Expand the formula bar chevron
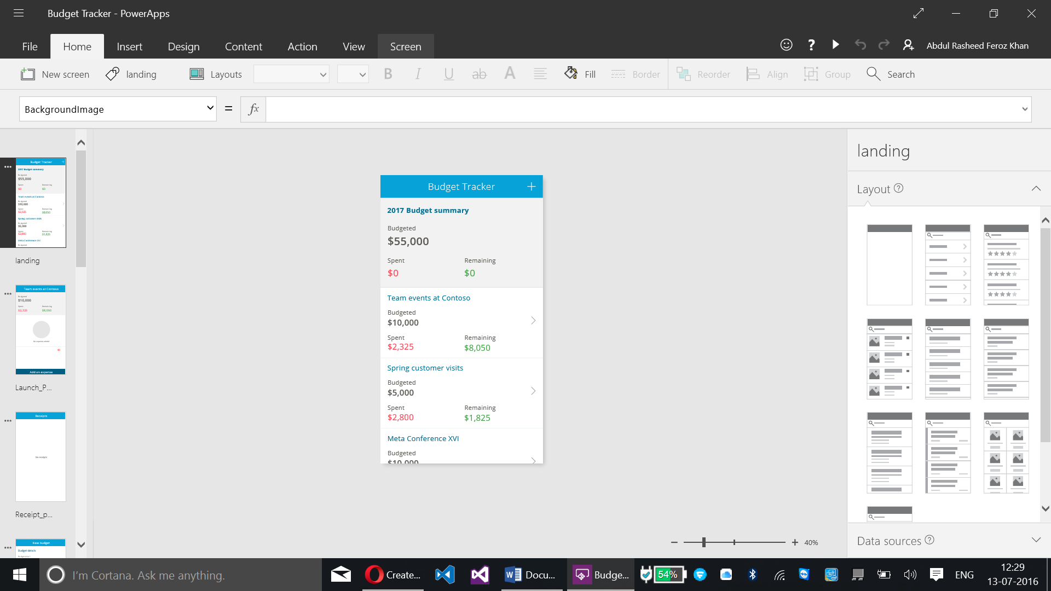Viewport: 1051px width, 591px height. point(1025,109)
